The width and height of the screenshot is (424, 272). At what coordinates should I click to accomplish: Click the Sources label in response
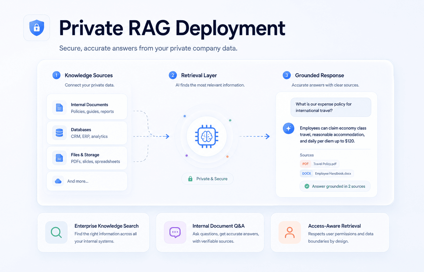307,155
